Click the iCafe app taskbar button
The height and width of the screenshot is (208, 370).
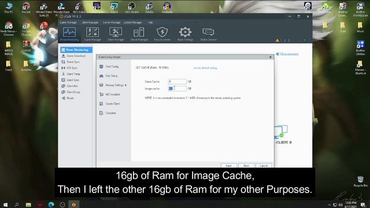coord(74,205)
